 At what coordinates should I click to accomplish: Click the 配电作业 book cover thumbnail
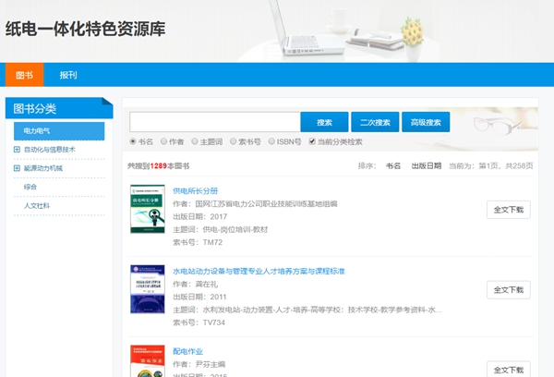(x=148, y=360)
